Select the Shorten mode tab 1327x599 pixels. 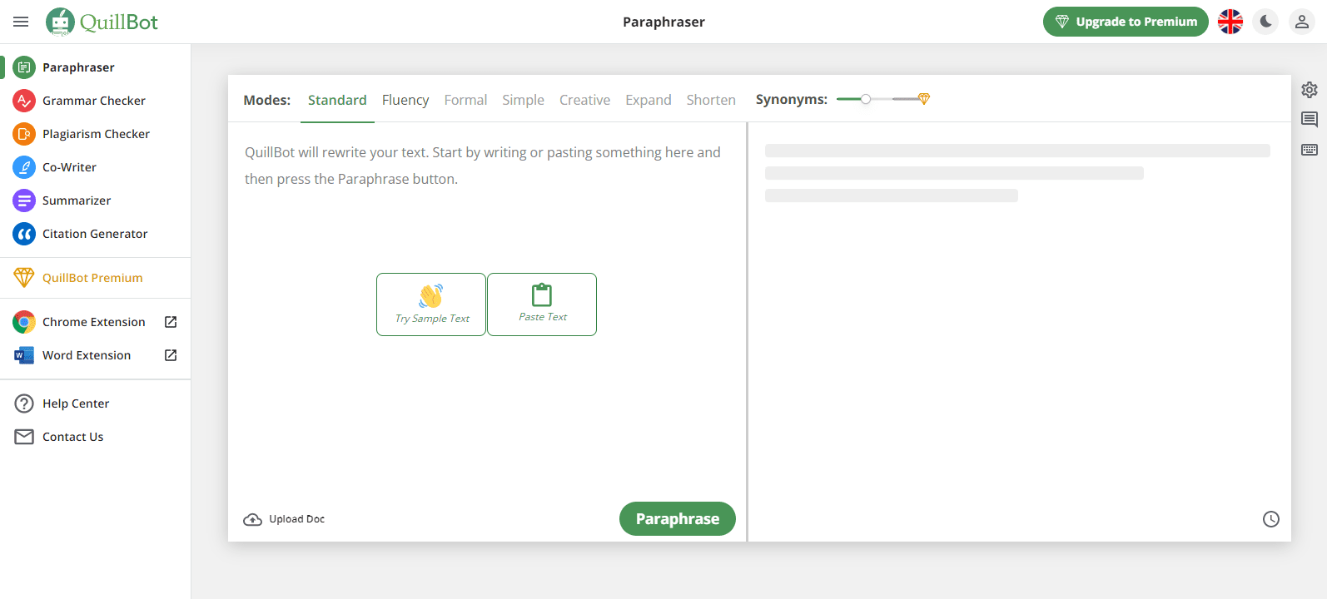click(x=711, y=100)
